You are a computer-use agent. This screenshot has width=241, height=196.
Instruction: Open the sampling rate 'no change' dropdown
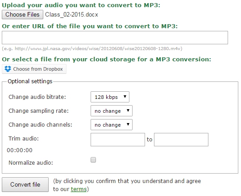[x=112, y=111]
